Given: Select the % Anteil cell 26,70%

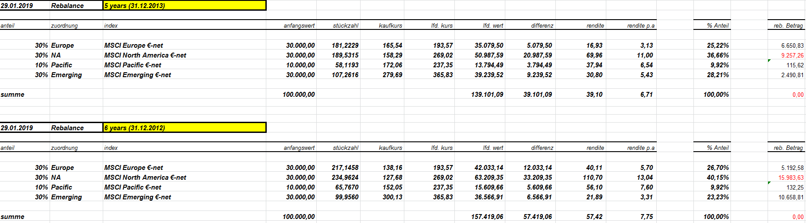Looking at the screenshot, I should click(x=718, y=168).
